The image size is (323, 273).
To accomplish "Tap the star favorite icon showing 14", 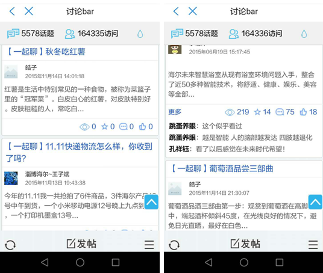I will coord(257,112).
